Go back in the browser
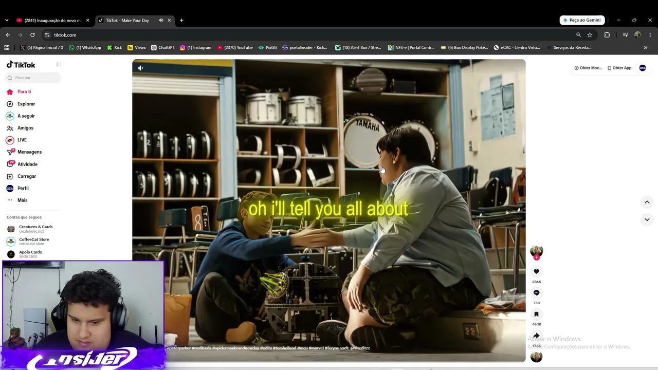 [8, 35]
